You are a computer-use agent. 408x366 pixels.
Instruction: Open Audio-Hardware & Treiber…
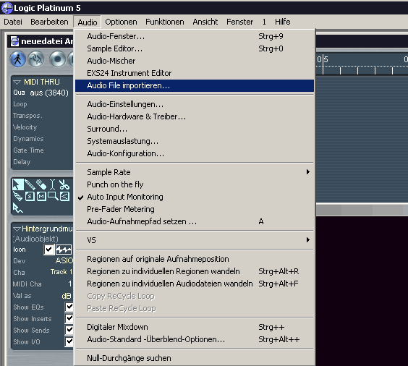coord(195,116)
